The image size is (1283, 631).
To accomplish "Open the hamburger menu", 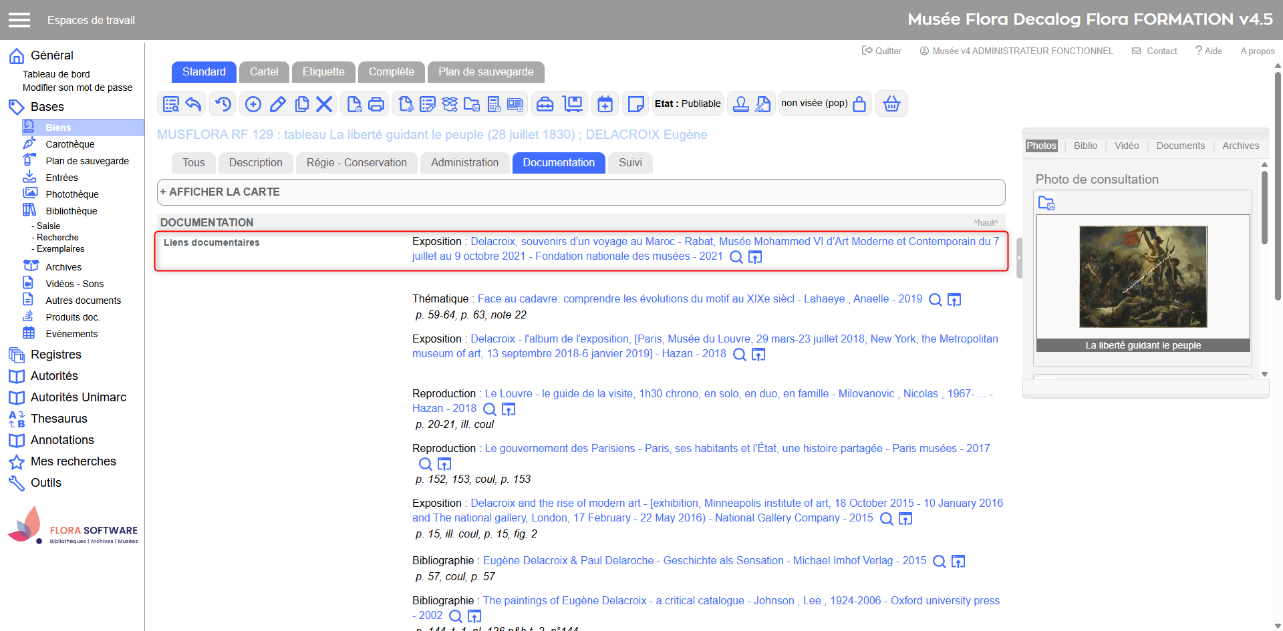I will pyautogui.click(x=19, y=20).
